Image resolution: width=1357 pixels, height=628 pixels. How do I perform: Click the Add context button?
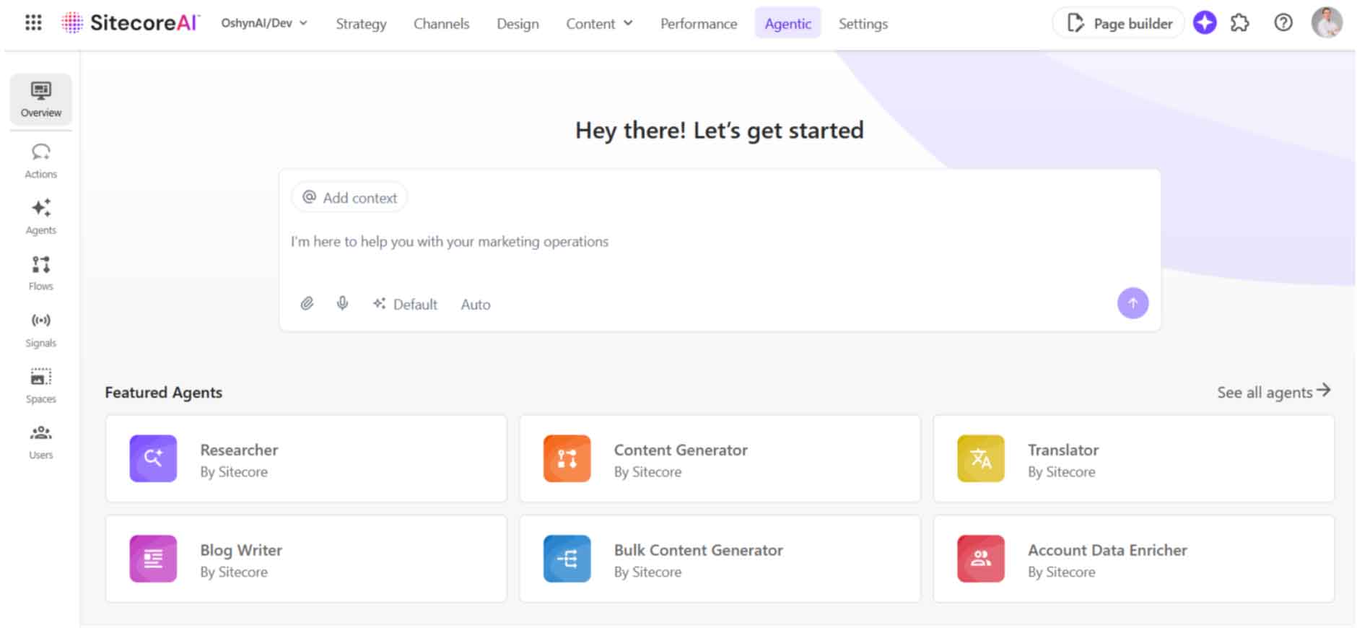(x=349, y=198)
